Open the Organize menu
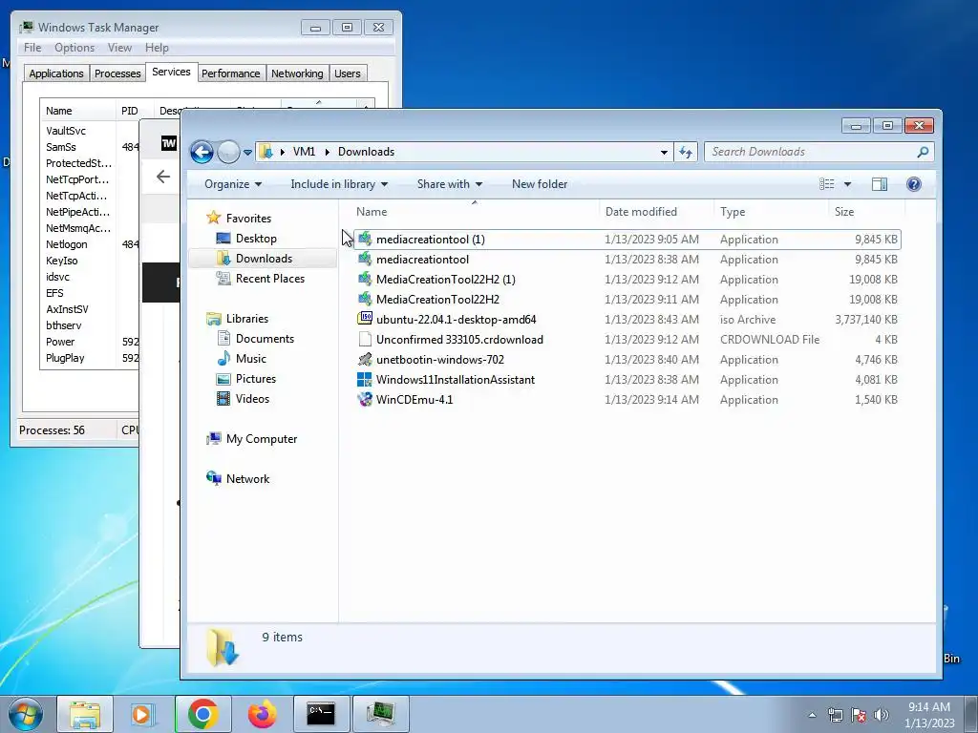The image size is (978, 733). 233,184
